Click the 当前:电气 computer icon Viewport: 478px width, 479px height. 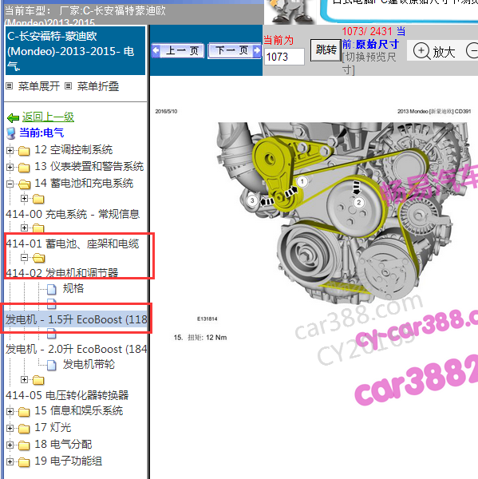pos(11,133)
